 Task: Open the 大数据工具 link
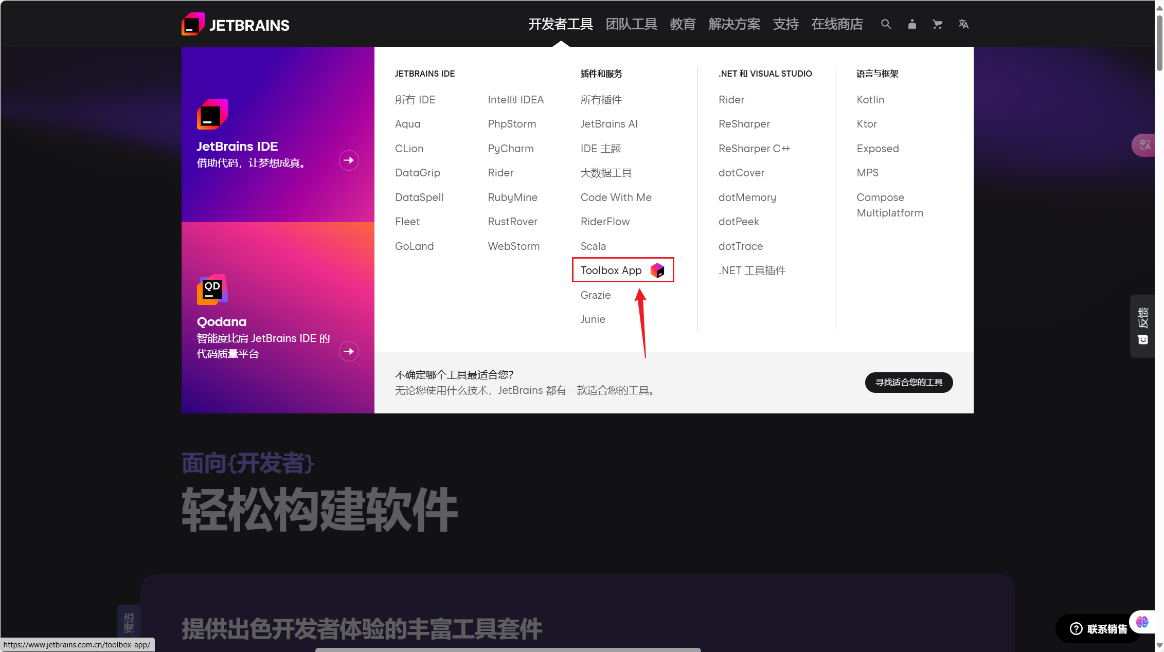606,173
